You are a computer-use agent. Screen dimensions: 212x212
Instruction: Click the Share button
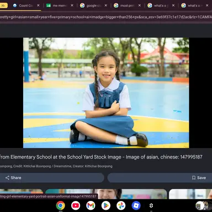[x=52, y=178]
